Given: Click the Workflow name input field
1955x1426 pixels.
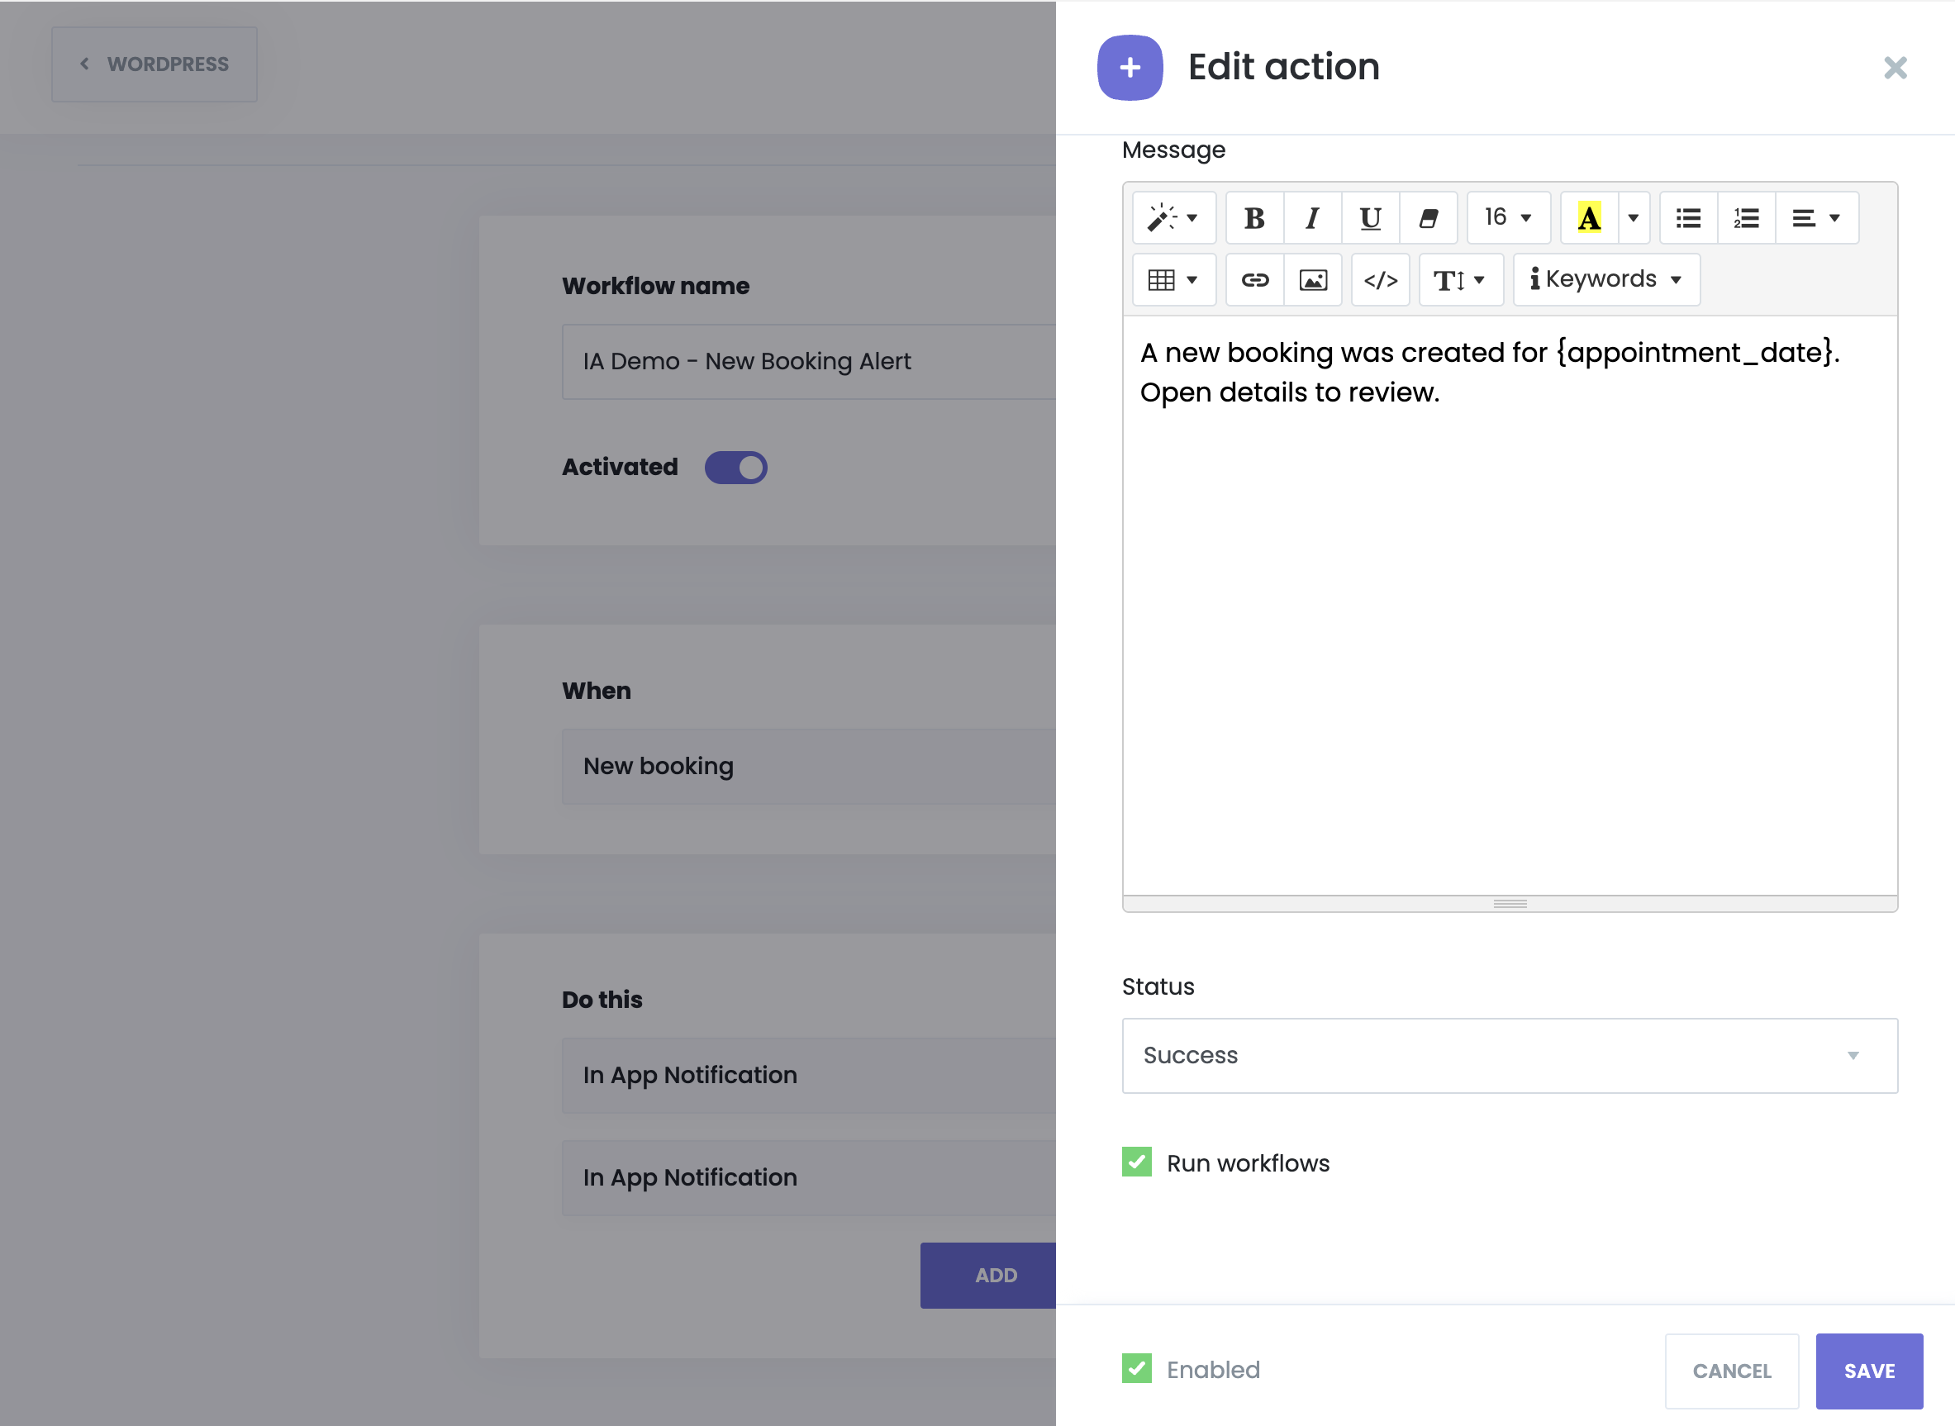Looking at the screenshot, I should pyautogui.click(x=809, y=362).
